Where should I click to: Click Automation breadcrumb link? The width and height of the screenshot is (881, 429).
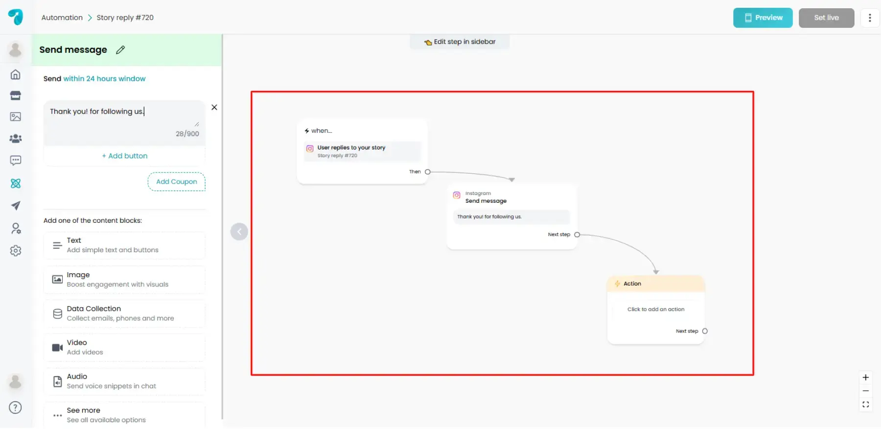click(62, 18)
